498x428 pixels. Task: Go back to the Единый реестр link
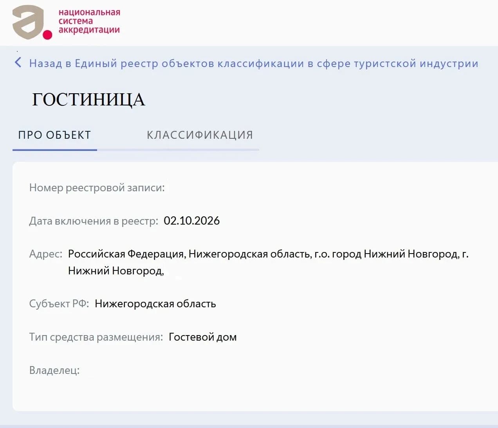tap(254, 63)
